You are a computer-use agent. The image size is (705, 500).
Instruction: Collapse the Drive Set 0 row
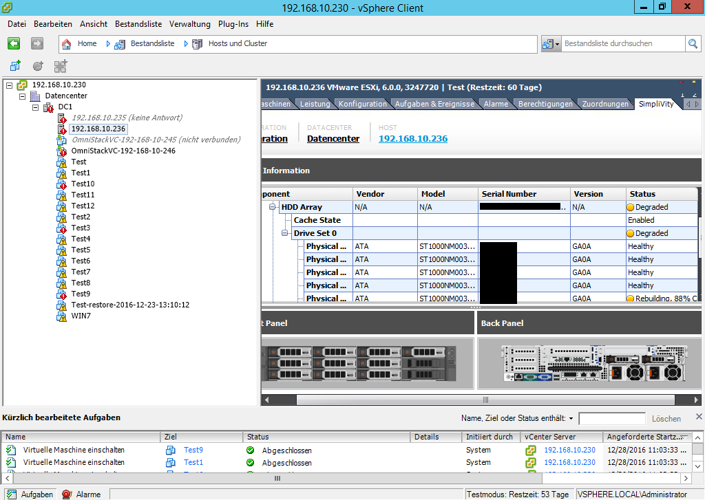pyautogui.click(x=284, y=233)
